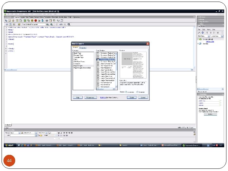Screen dimensions: 228x171
Task: Click the Get Files down-arrow icon
Action: click(207, 33)
